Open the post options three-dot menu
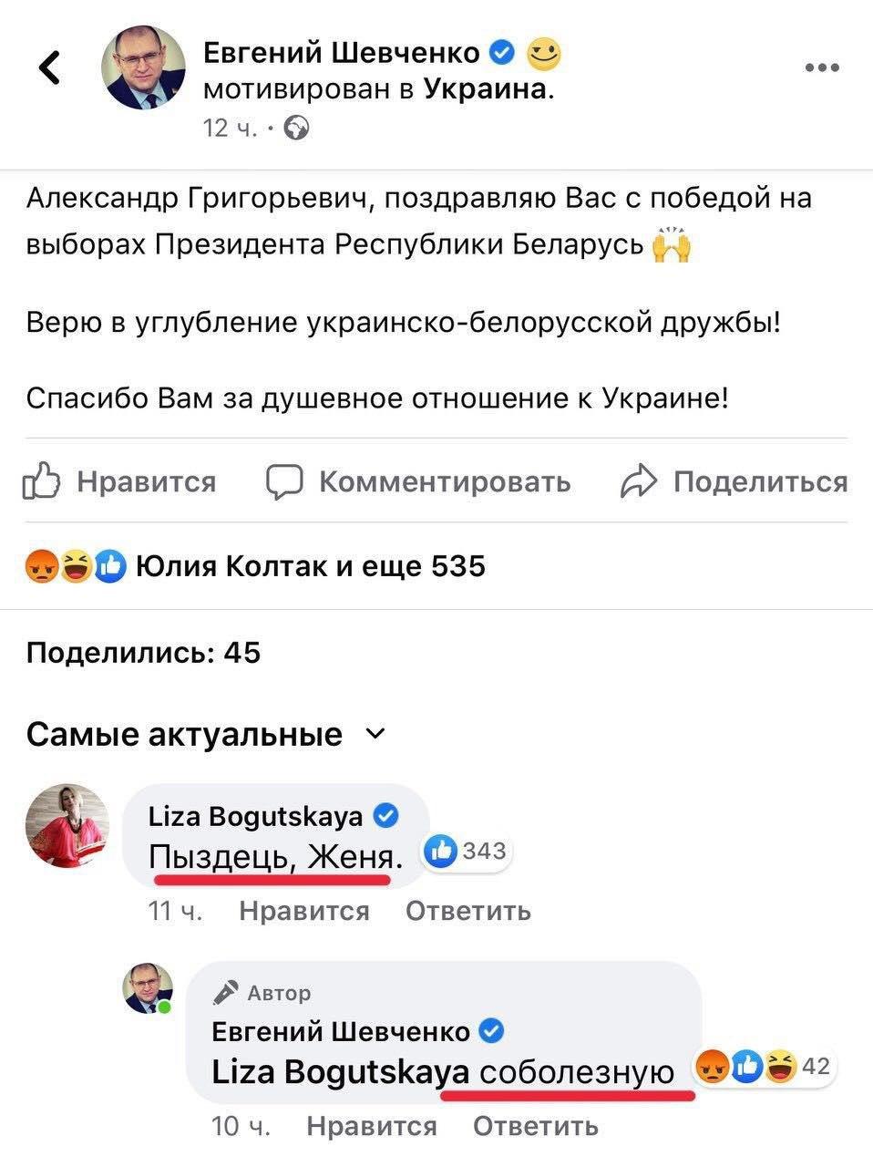 point(823,66)
